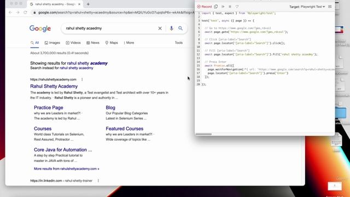This screenshot has height=197, width=350.
Task: Open the Tools option in Google
Action: click(x=179, y=43)
